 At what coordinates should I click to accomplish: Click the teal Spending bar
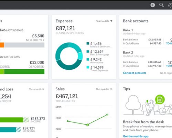pos(8,130)
